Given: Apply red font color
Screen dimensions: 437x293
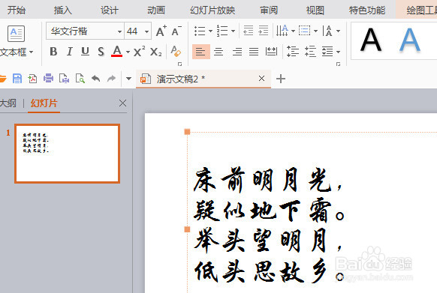Looking at the screenshot, I should coord(117,52).
